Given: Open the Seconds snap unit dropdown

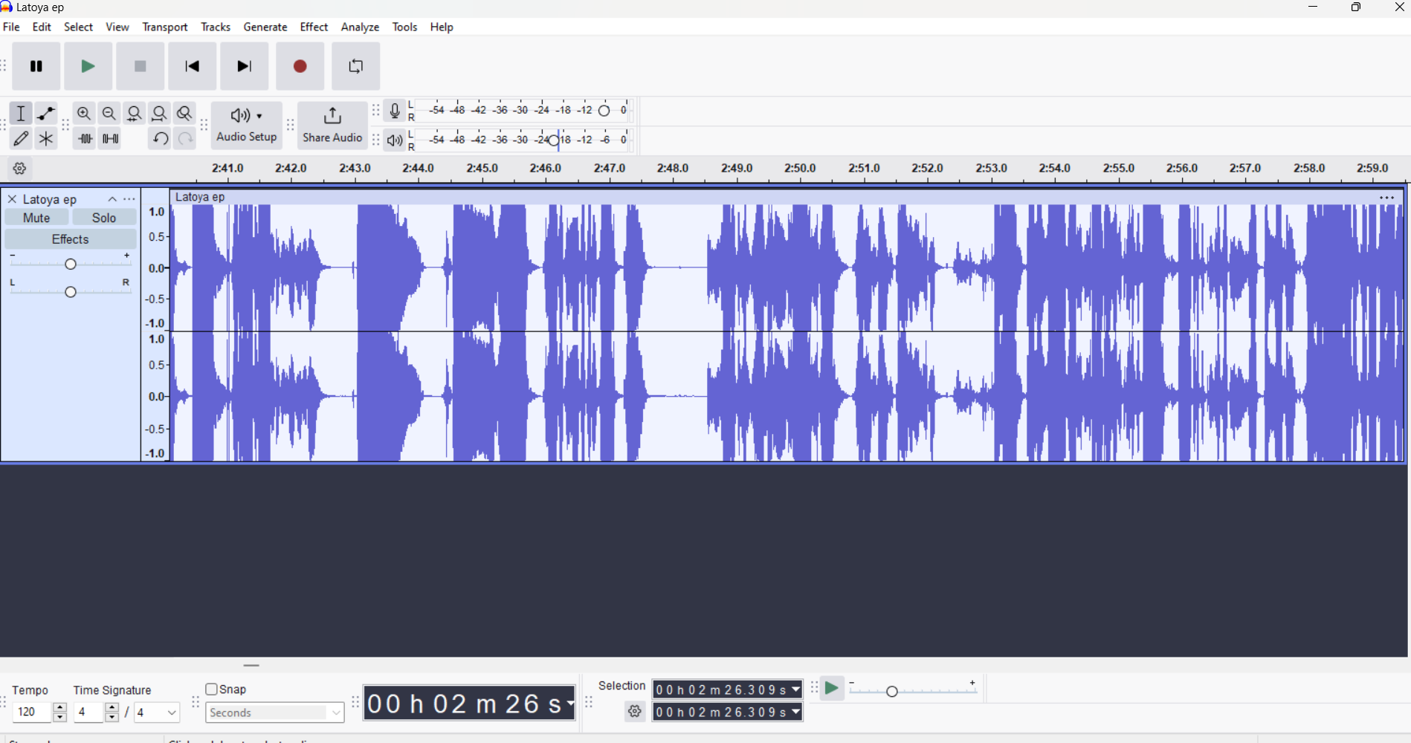Looking at the screenshot, I should click(x=275, y=713).
